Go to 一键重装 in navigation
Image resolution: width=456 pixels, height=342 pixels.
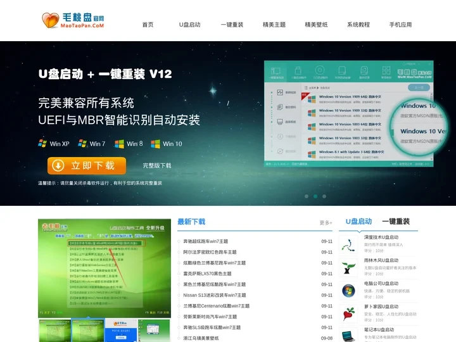(x=232, y=25)
